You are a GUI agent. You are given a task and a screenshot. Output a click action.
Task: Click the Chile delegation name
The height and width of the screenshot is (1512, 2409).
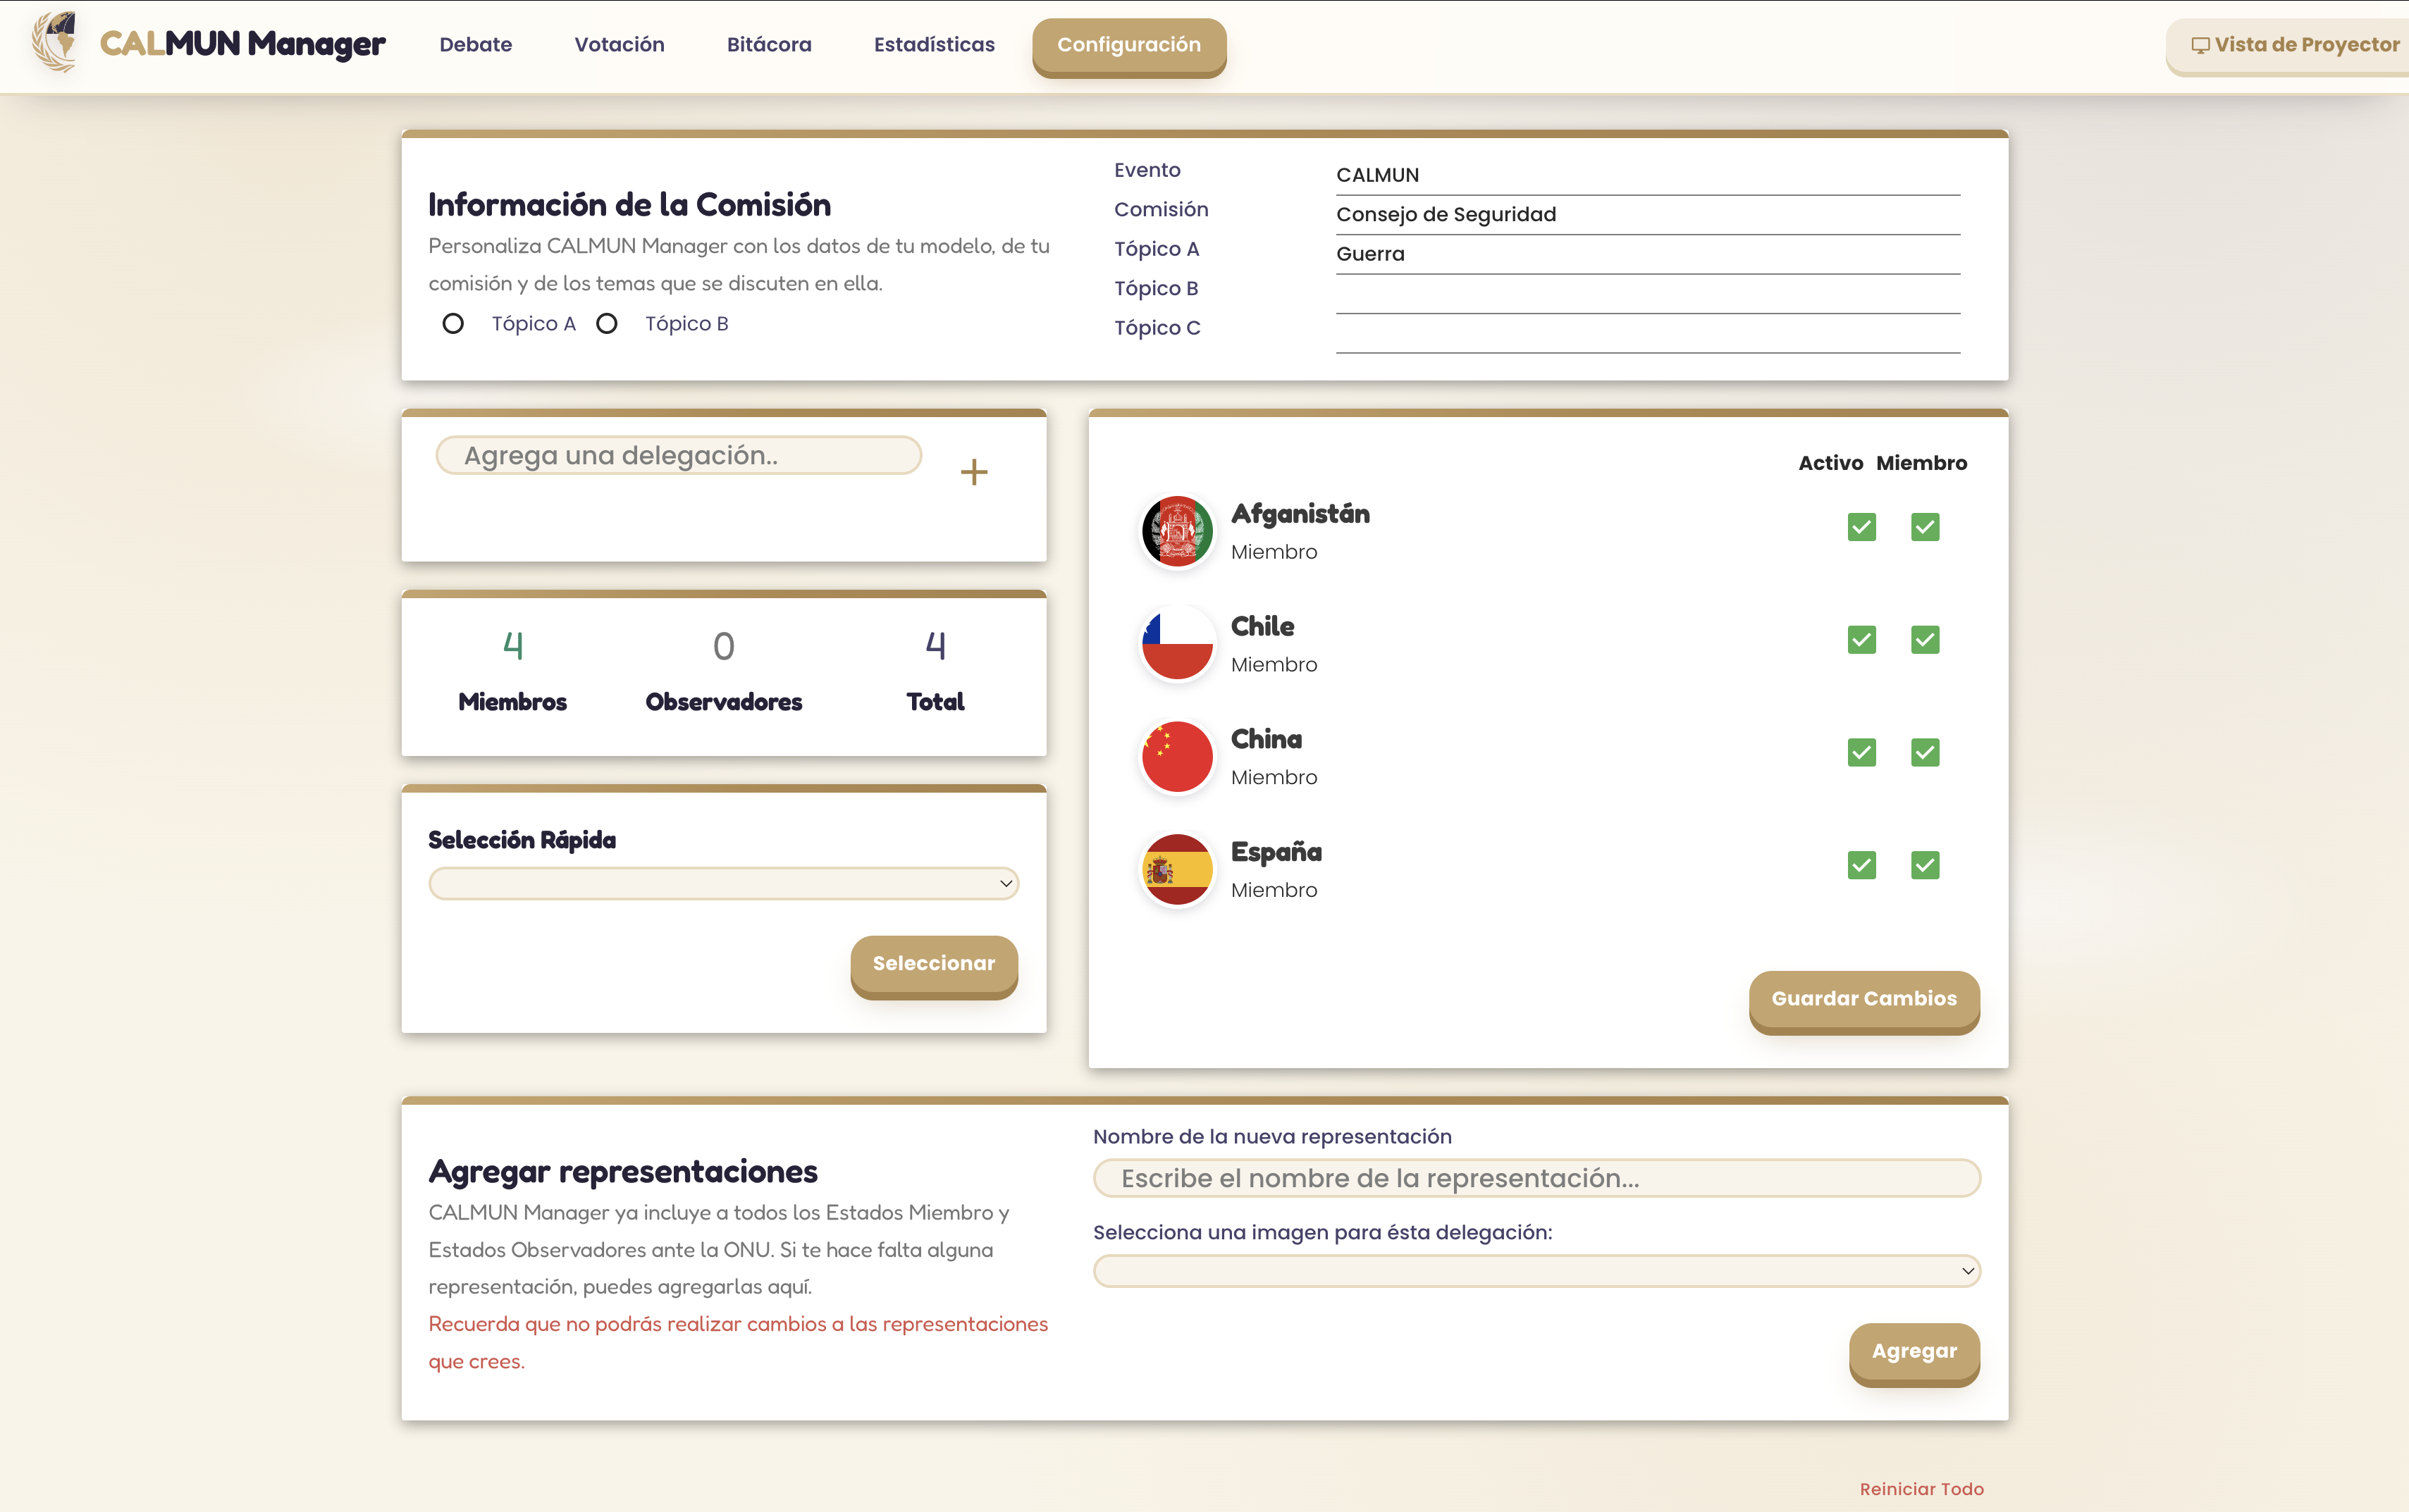(x=1262, y=627)
